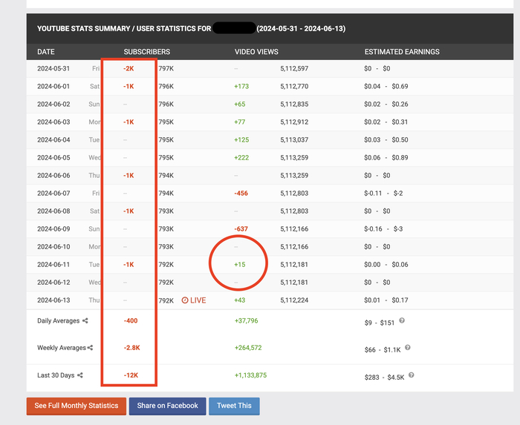Open See Full Monthly Statistics
520x425 pixels.
point(77,406)
